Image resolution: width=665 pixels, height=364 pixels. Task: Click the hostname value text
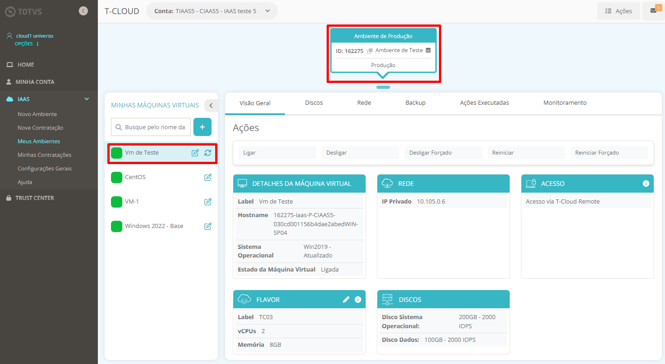pyautogui.click(x=316, y=224)
